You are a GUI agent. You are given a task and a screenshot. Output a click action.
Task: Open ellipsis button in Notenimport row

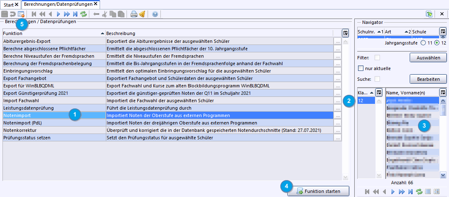point(338,115)
